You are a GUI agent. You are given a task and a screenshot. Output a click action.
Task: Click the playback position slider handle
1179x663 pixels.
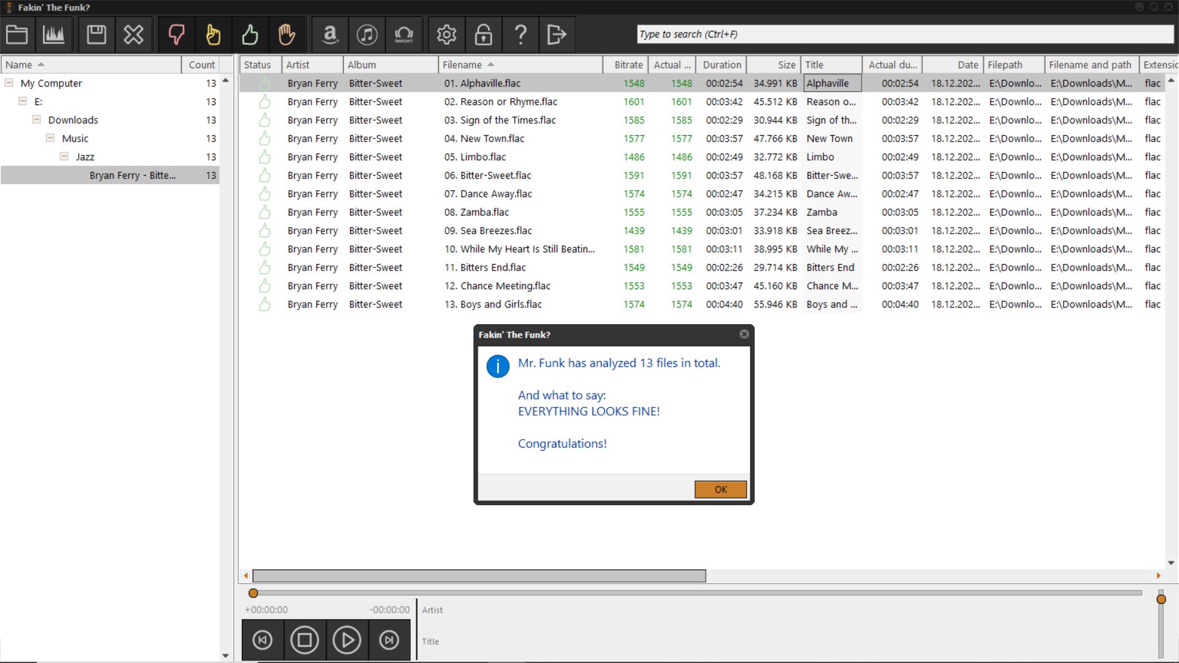click(x=253, y=593)
